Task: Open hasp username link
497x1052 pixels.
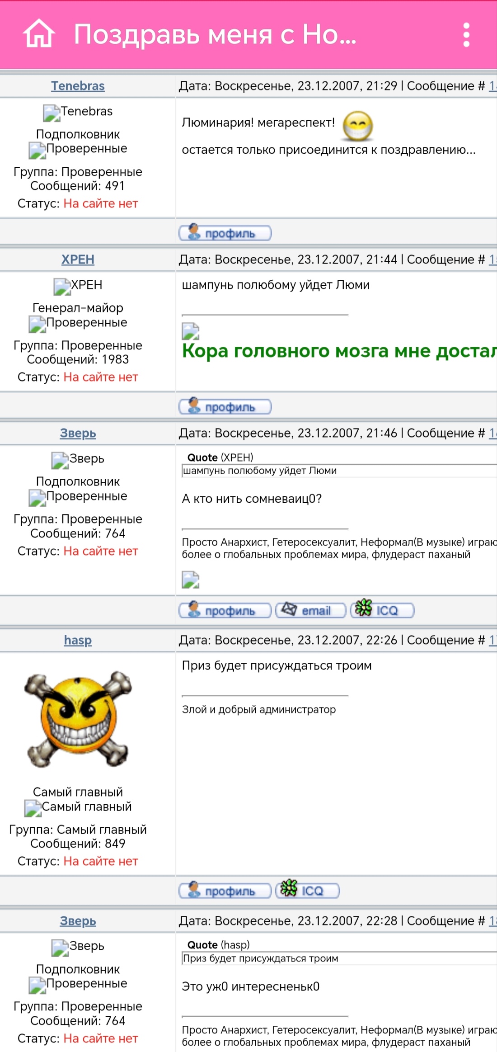Action: [78, 640]
